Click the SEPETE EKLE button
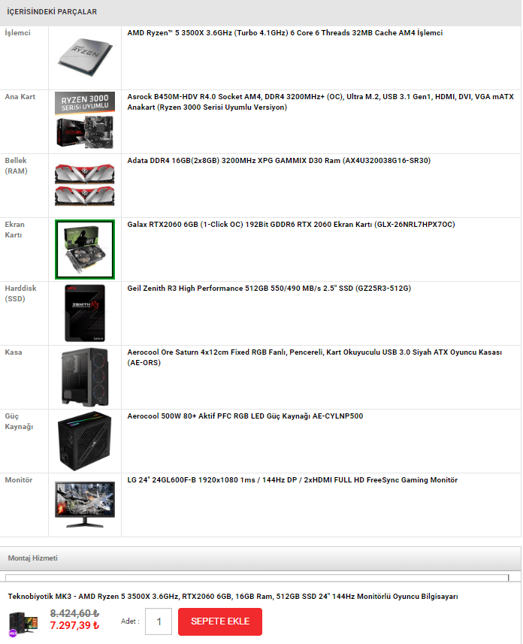The height and width of the screenshot is (644, 523). [220, 621]
